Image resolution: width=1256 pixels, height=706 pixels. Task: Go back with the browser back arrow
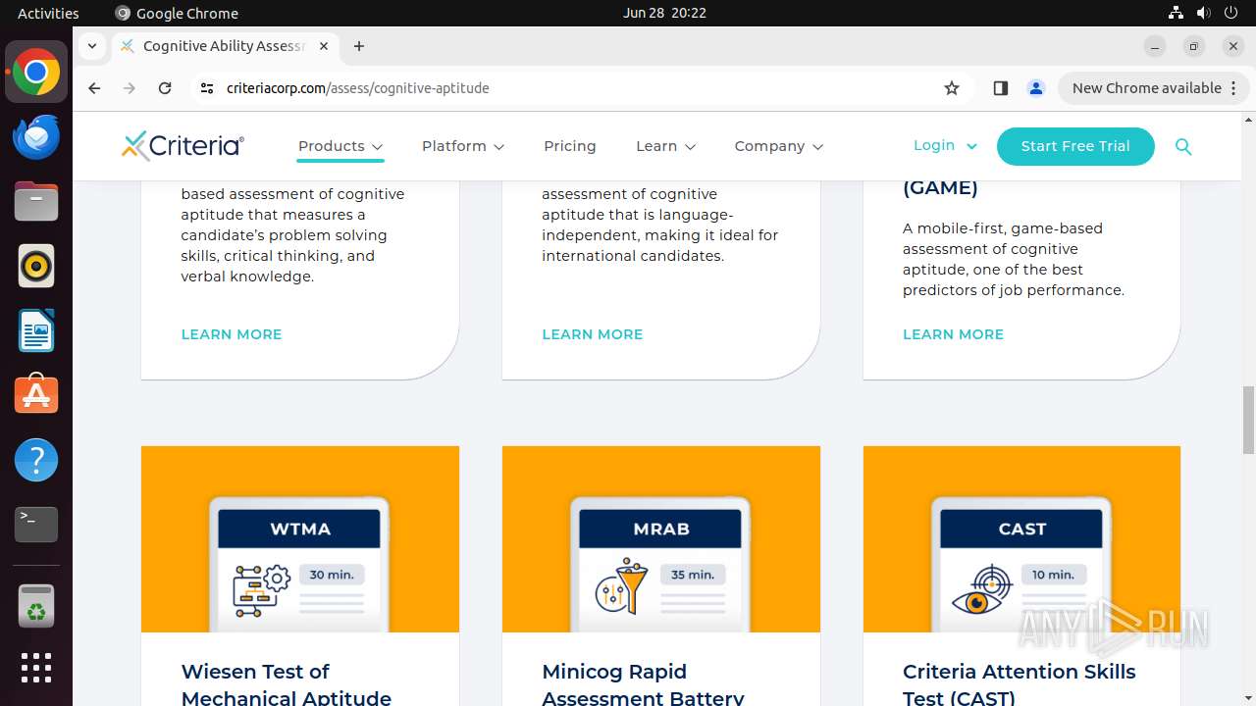[94, 88]
